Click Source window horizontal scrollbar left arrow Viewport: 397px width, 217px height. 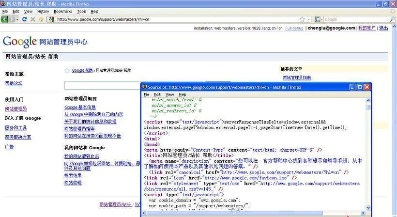tap(144, 213)
